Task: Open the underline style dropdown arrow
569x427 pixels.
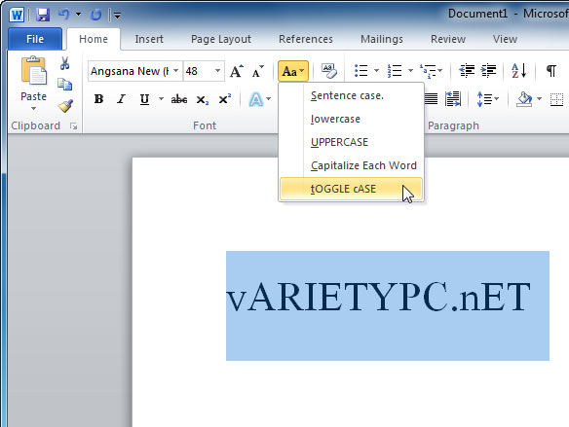Action: (x=161, y=99)
